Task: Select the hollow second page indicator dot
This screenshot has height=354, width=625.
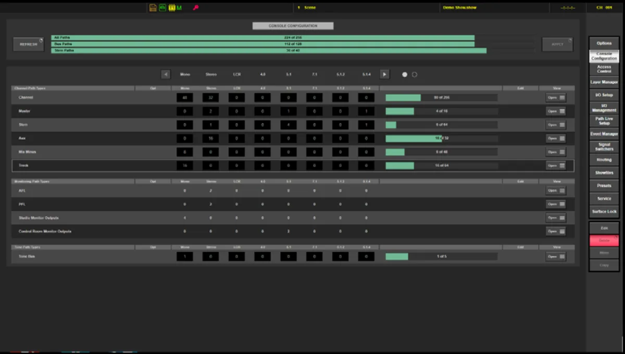Action: click(x=415, y=74)
